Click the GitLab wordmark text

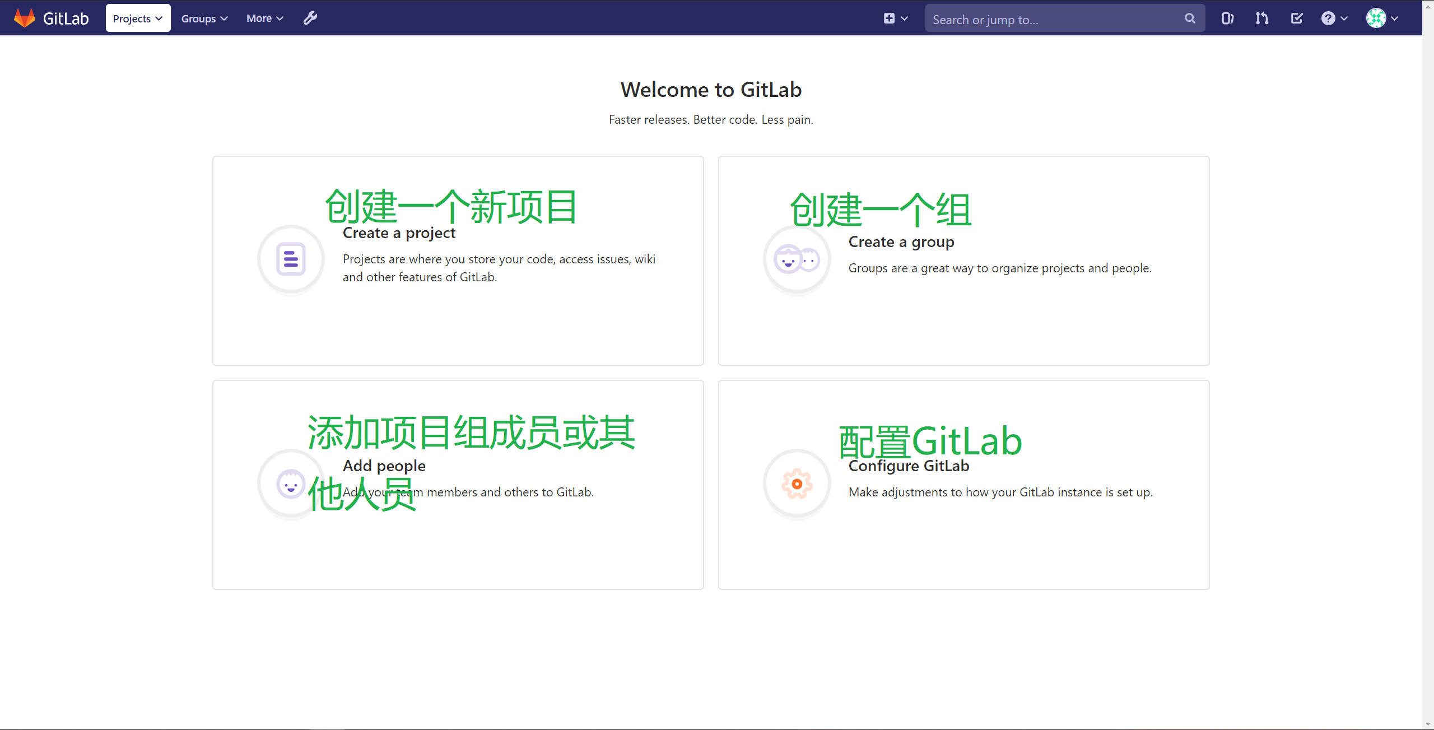(66, 18)
